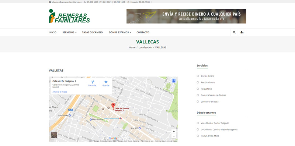Click the Remesas Familiares logo
The height and width of the screenshot is (146, 295).
point(69,16)
